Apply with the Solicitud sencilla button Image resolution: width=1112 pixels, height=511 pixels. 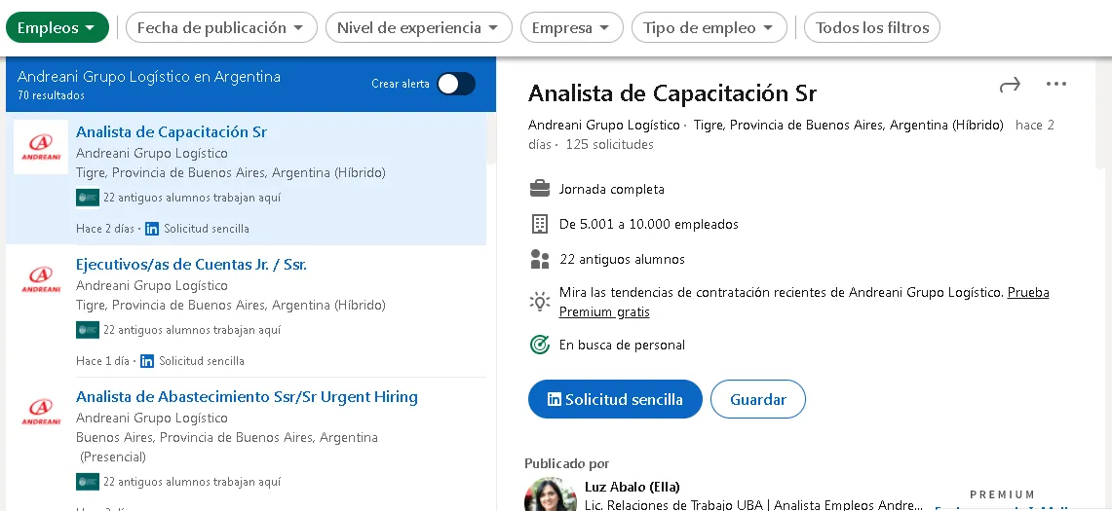[x=615, y=399]
